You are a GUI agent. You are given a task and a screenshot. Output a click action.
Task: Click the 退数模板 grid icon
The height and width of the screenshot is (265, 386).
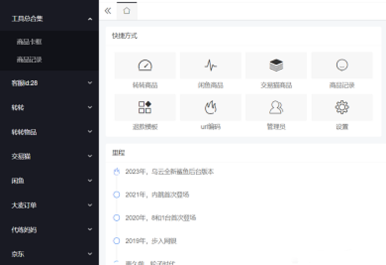[x=144, y=107]
